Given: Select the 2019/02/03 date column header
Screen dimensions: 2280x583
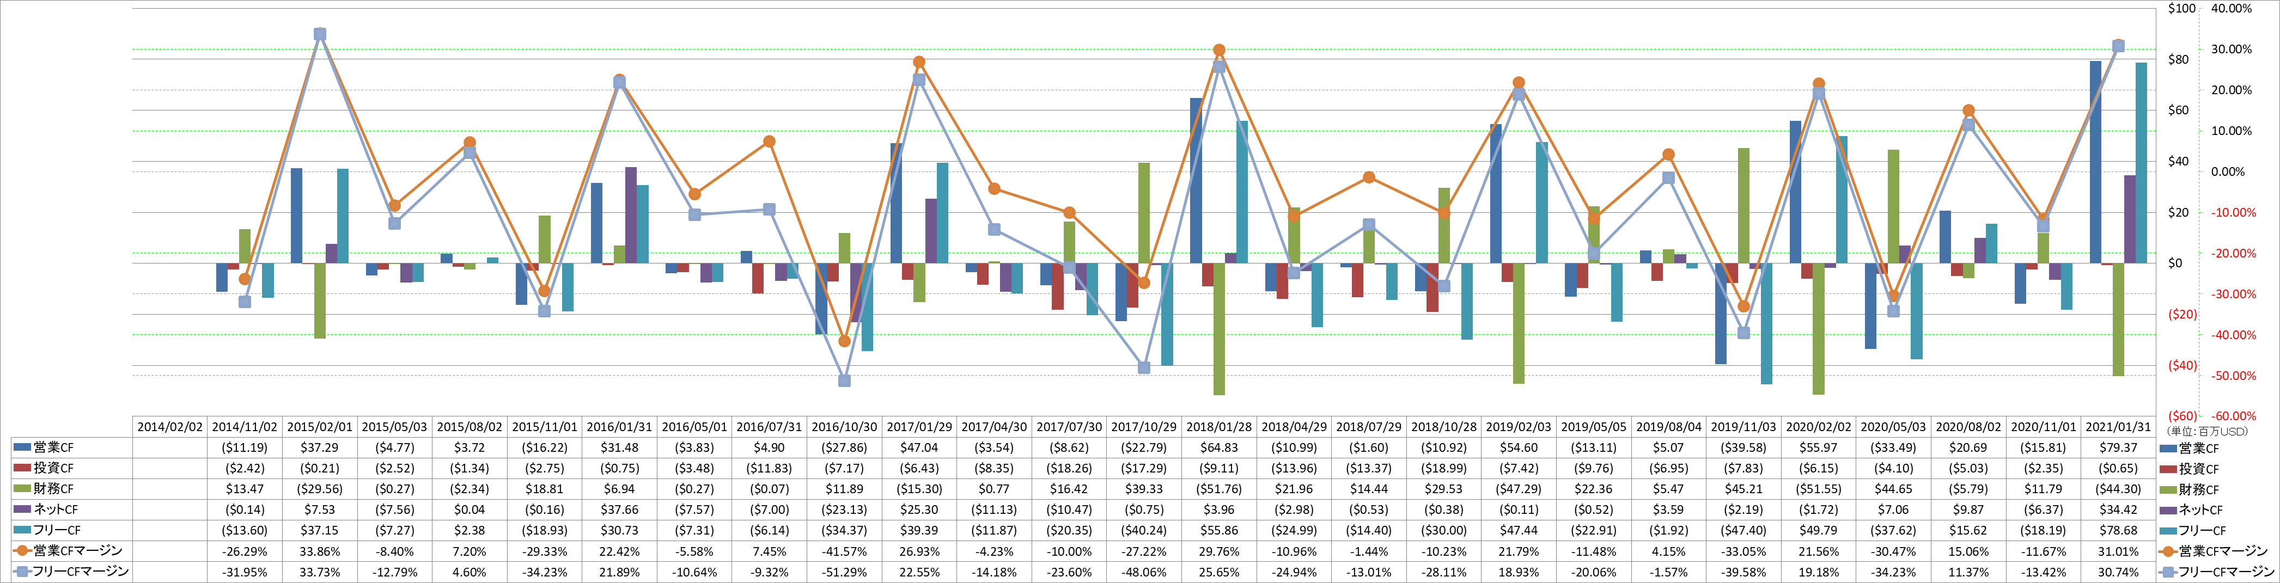Looking at the screenshot, I should (x=1519, y=426).
